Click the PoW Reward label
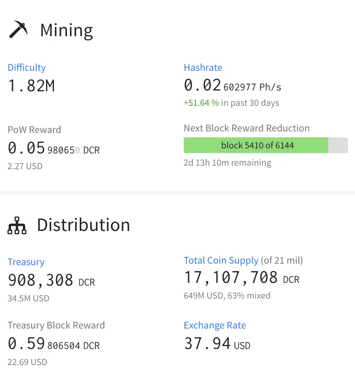The height and width of the screenshot is (384, 355). [x=34, y=130]
